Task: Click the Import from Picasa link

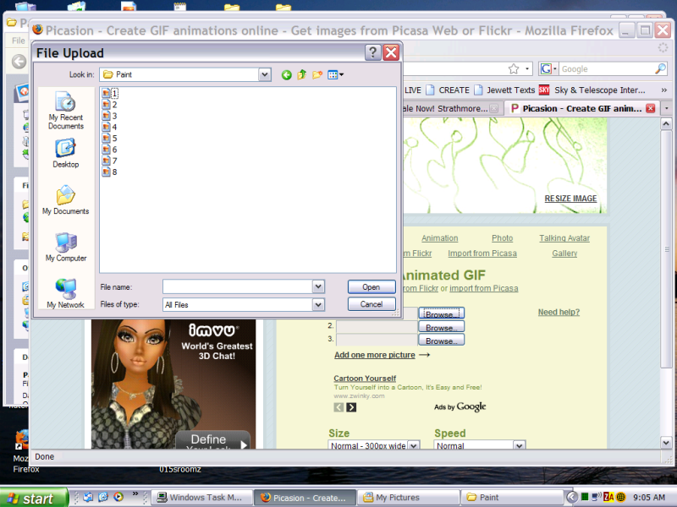Action: tap(482, 253)
